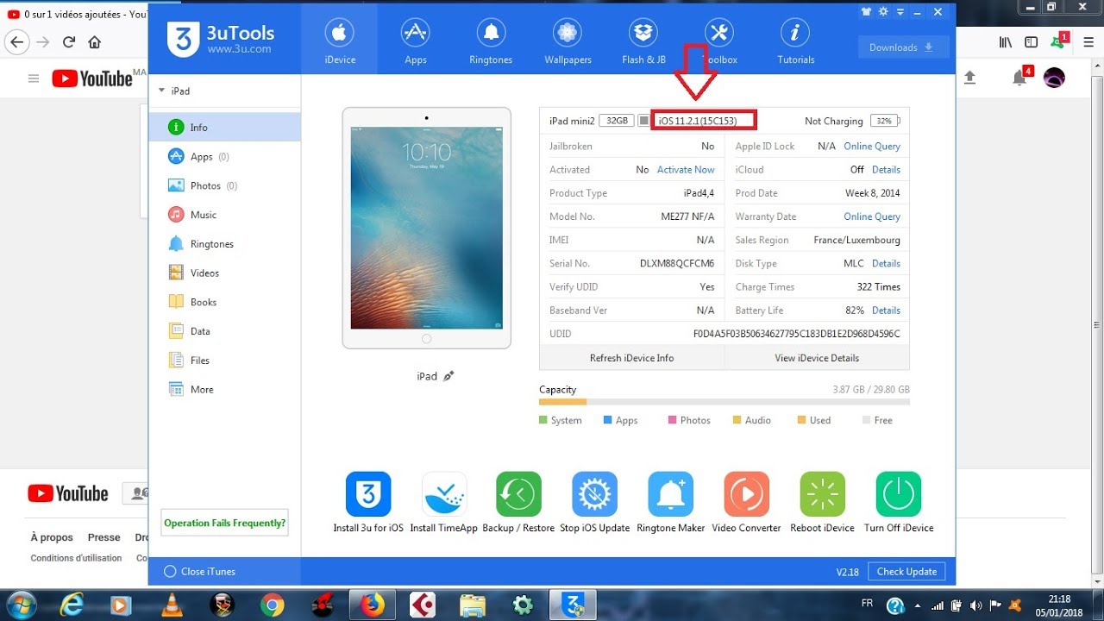
Task: Click the 32GB storage badge
Action: point(617,121)
